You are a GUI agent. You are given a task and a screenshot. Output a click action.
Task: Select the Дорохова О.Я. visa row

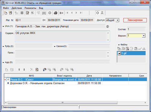(x=75, y=83)
